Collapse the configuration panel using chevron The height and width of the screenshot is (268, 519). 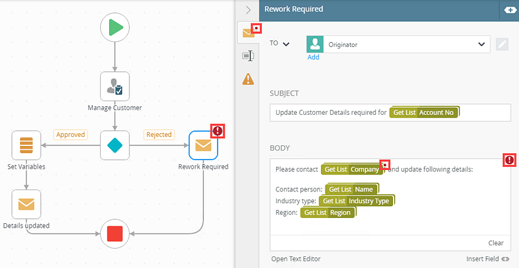click(247, 10)
